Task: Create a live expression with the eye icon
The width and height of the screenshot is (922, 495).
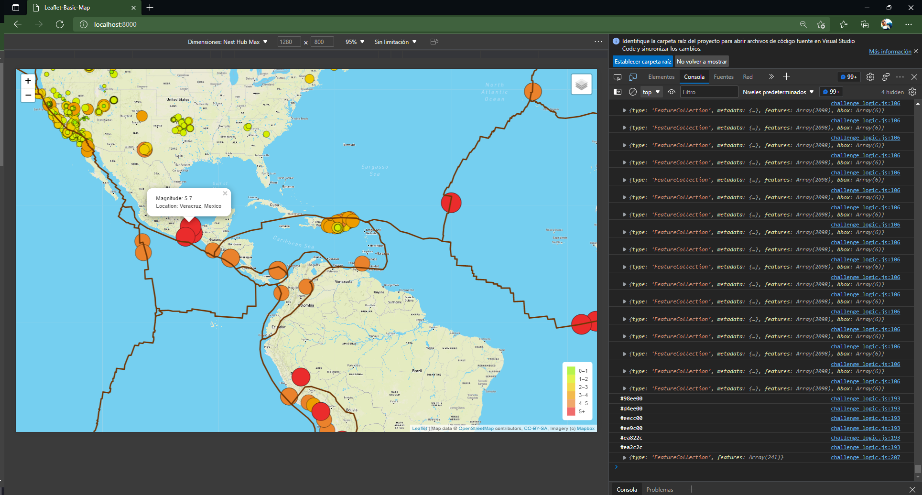Action: tap(671, 92)
